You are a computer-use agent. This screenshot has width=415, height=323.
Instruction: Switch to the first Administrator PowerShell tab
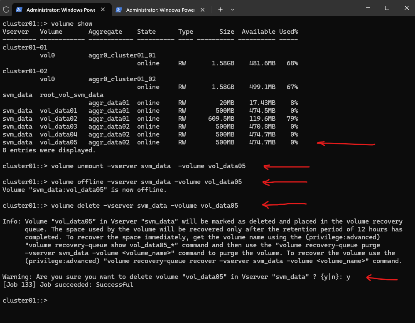tap(58, 10)
